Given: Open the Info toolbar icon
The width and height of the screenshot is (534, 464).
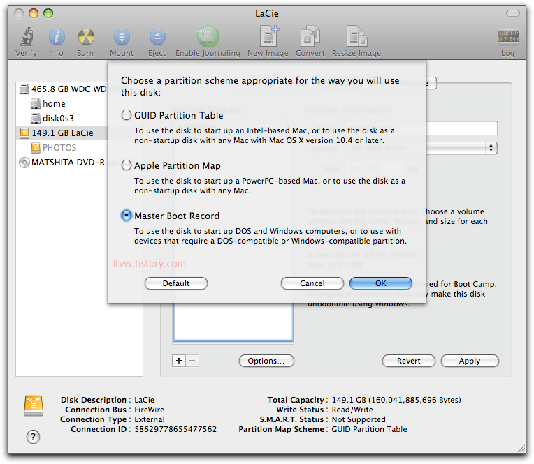Looking at the screenshot, I should click(x=57, y=37).
